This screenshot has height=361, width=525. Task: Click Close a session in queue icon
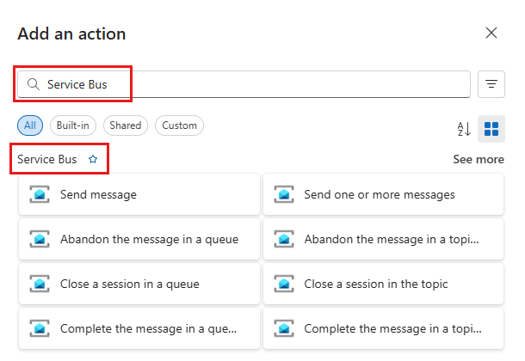40,285
